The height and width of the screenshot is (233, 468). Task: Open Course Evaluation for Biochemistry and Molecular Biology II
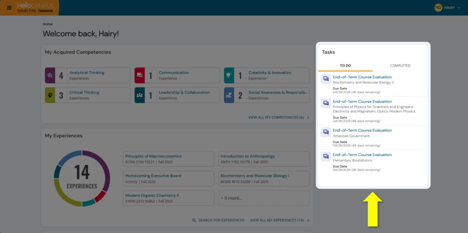[x=362, y=77]
